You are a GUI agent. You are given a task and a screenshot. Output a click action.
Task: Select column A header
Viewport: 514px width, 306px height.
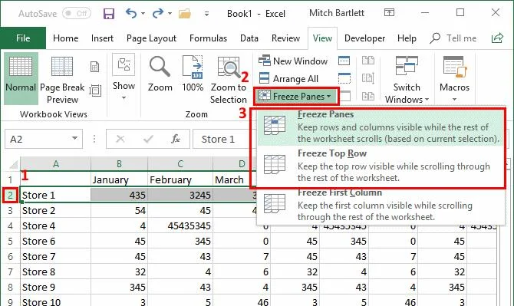point(55,164)
